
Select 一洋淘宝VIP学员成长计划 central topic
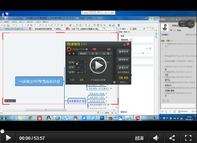[39, 81]
